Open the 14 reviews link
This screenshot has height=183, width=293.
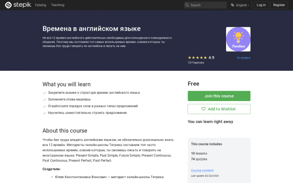[243, 58]
